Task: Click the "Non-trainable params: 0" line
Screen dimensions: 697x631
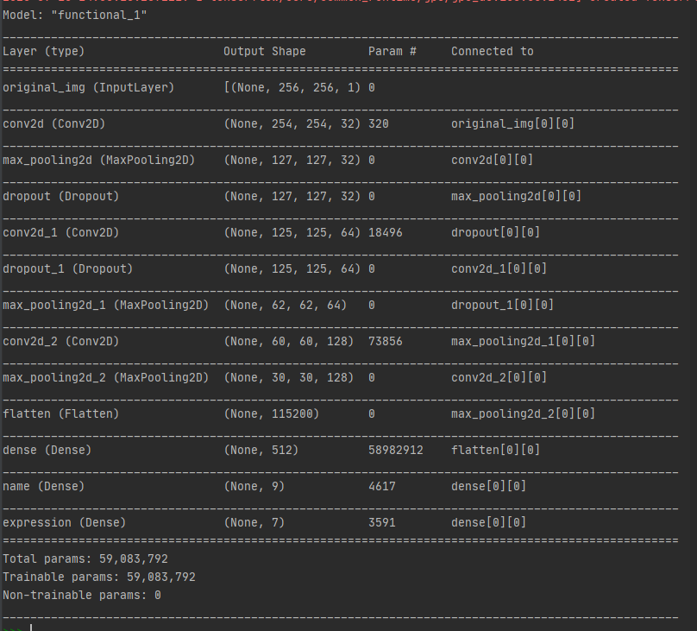Action: point(82,595)
